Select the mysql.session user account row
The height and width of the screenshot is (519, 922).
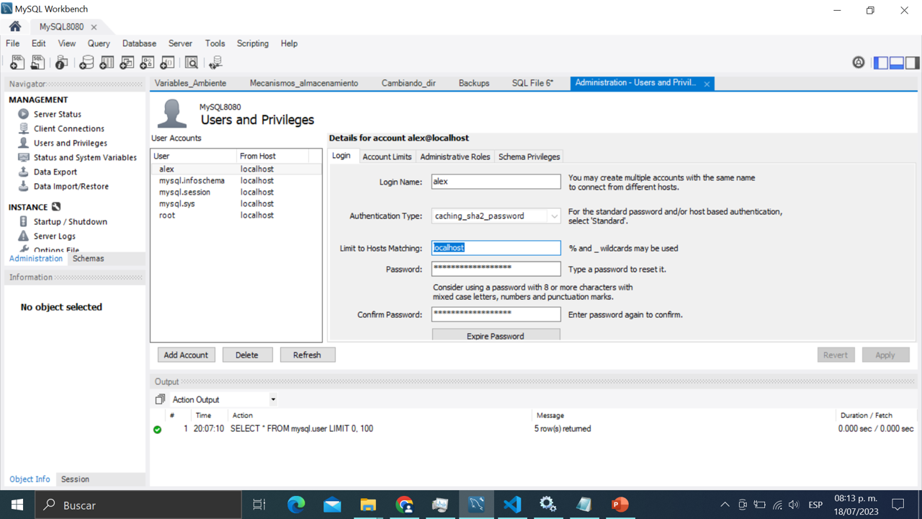pos(236,192)
